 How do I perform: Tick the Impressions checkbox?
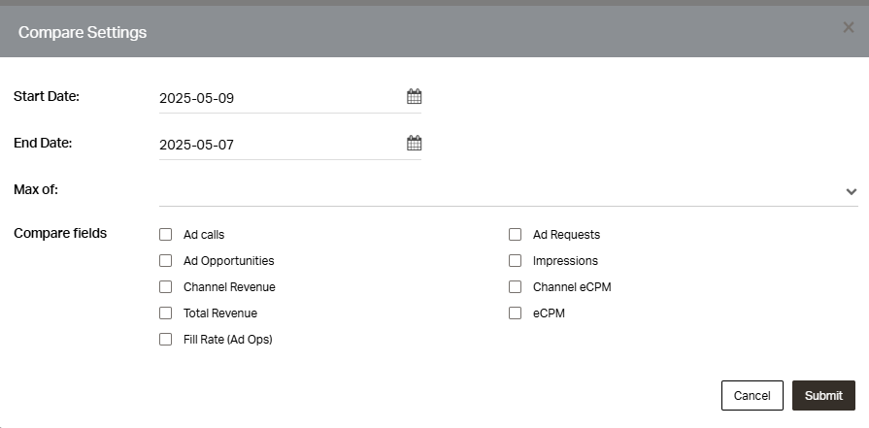[x=515, y=260]
